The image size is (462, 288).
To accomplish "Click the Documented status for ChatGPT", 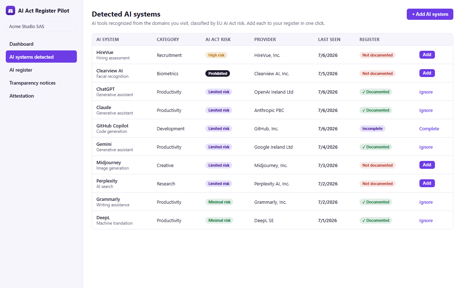I will [x=376, y=92].
